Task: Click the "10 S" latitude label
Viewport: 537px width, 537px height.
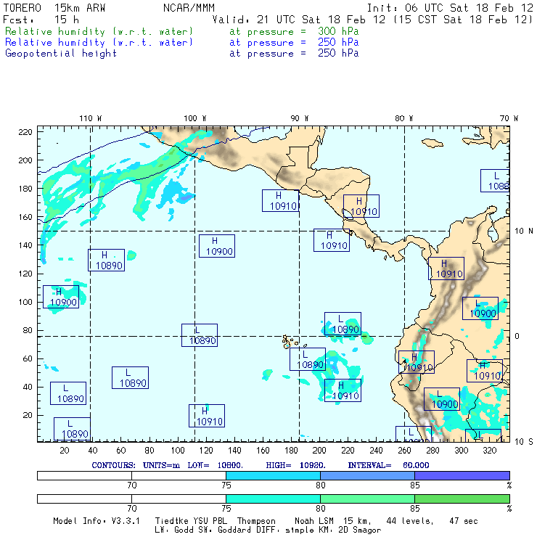Action: point(524,442)
